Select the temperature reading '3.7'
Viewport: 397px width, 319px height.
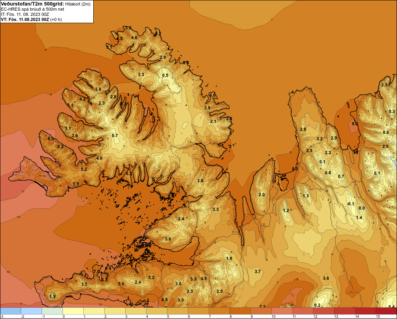258,271
